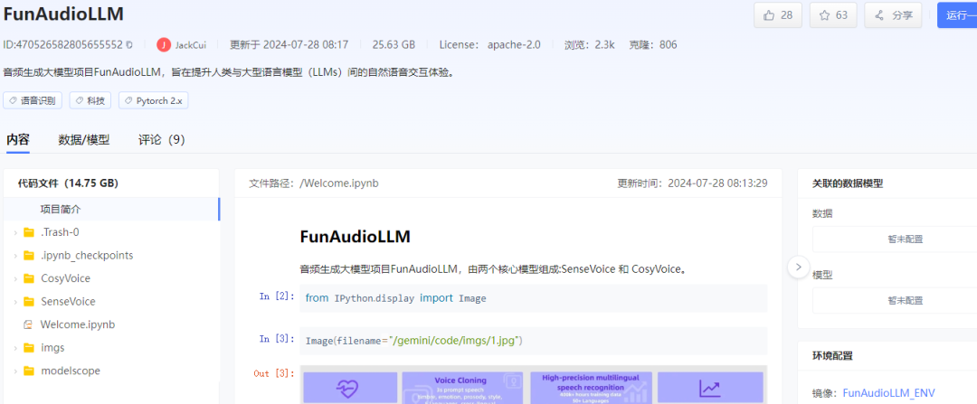977x404 pixels.
Task: Click the .Trash-0 folder icon
Action: click(x=29, y=232)
